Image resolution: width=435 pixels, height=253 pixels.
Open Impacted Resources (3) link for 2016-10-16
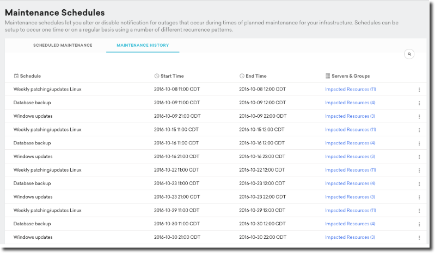tap(350, 156)
